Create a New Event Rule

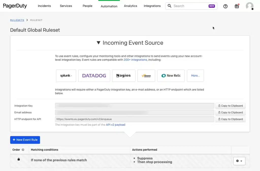point(25,140)
